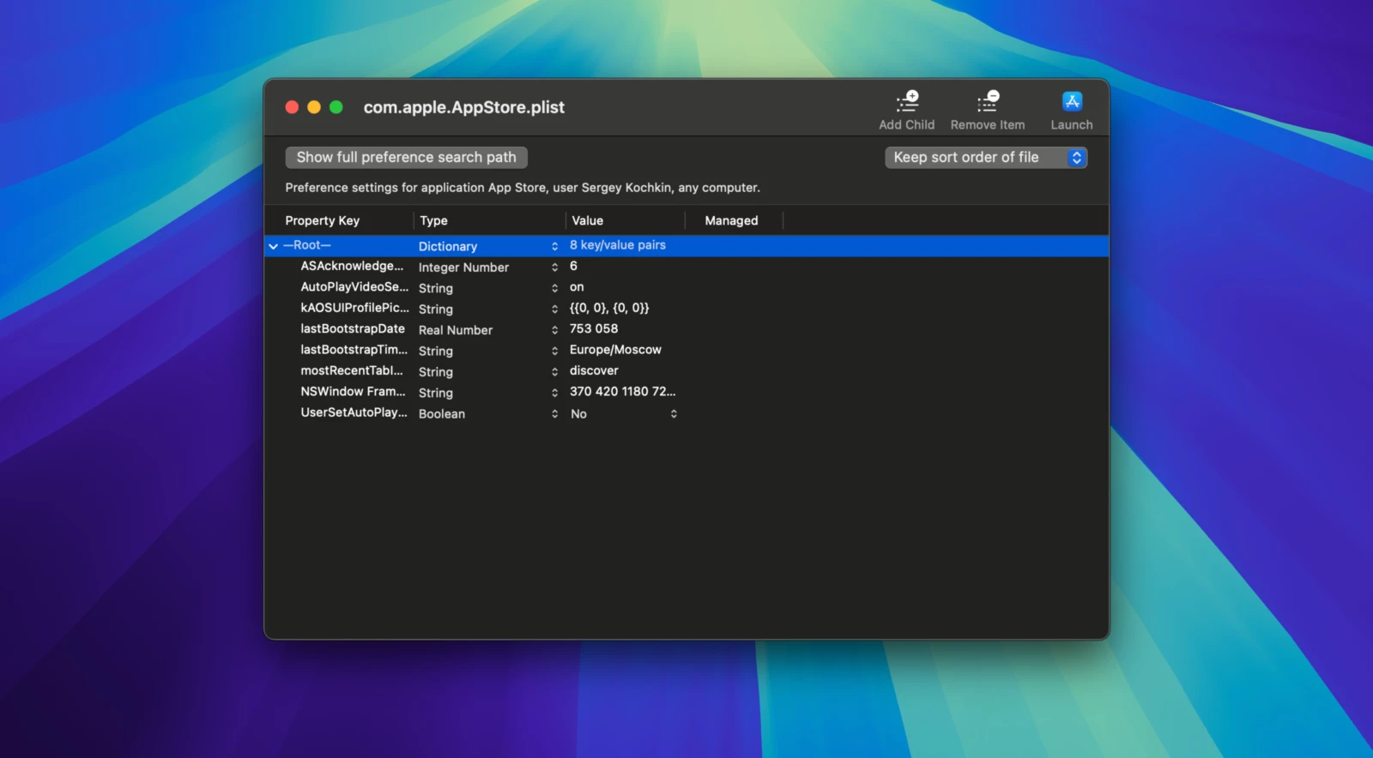
Task: Open type popup for Root Dictionary row
Action: 554,246
